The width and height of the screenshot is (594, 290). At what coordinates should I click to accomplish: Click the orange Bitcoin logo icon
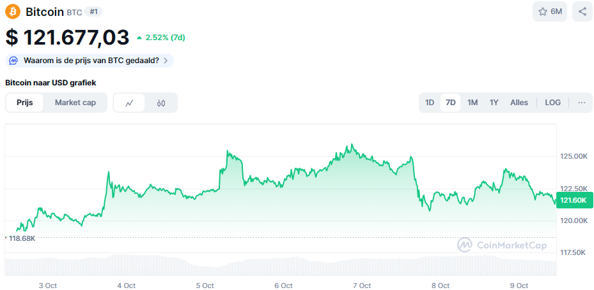(13, 11)
